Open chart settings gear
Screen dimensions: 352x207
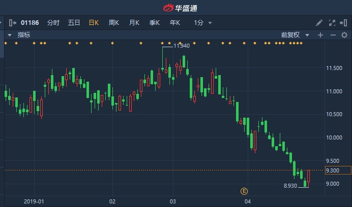pos(344,35)
